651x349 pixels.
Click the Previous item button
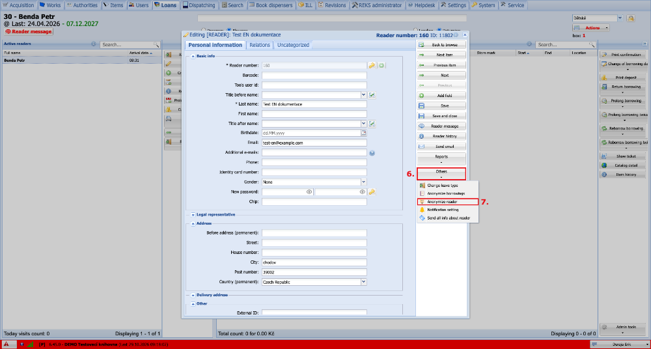tap(441, 65)
